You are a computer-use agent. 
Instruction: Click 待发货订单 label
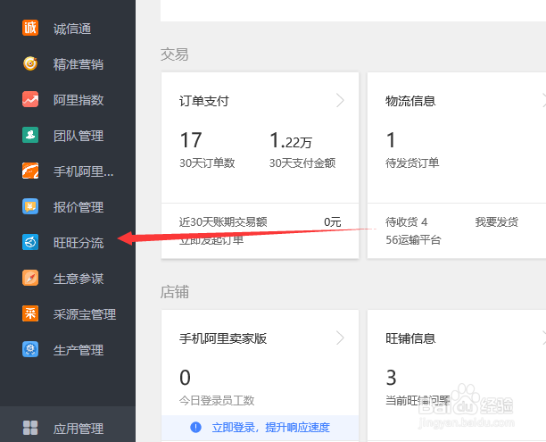(412, 163)
